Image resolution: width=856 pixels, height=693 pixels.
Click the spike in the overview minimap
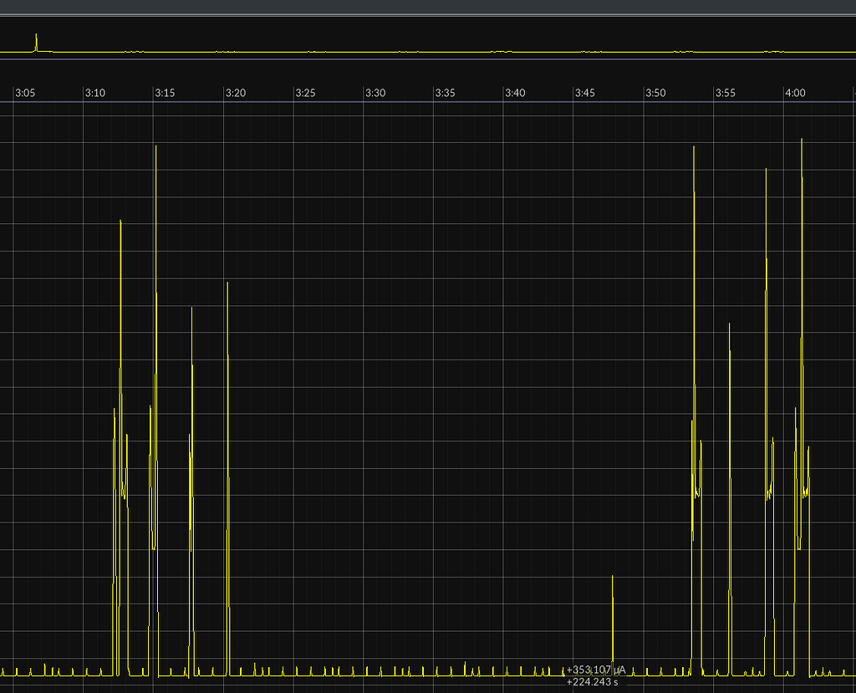[x=36, y=41]
